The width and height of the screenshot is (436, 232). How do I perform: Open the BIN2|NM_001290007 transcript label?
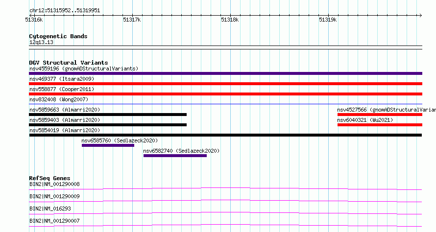pos(54,221)
